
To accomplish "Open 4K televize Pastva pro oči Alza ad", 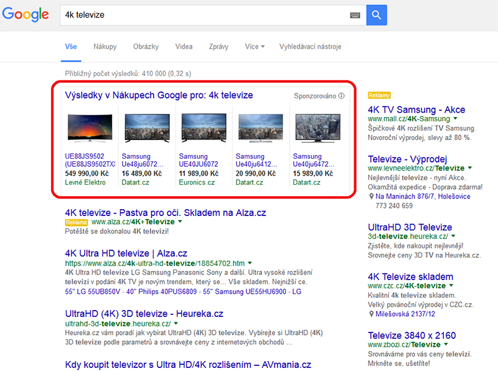I will tap(166, 212).
